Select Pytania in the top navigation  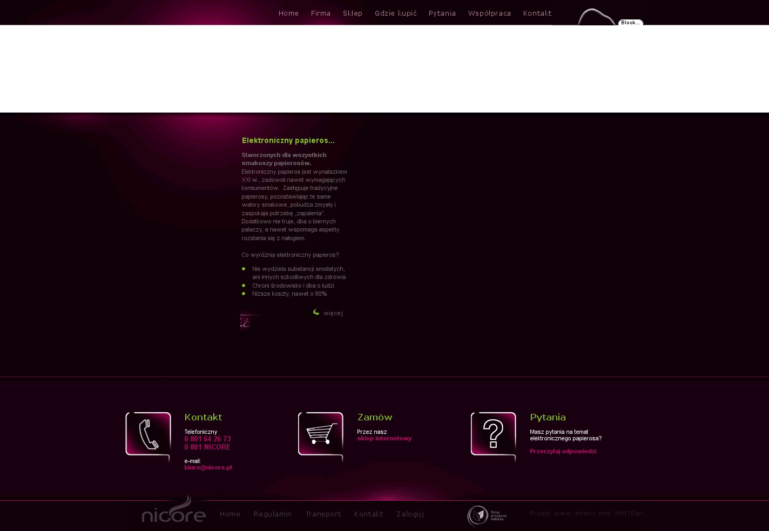442,13
